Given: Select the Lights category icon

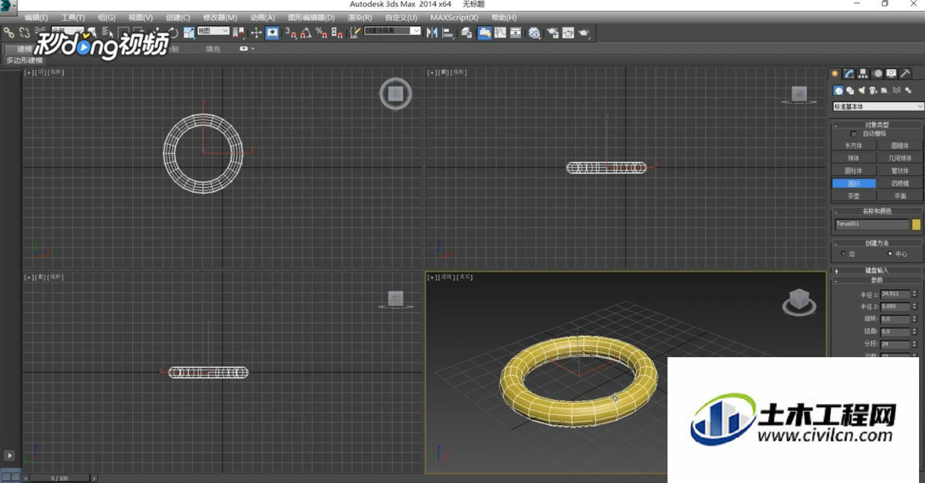Looking at the screenshot, I should [862, 91].
